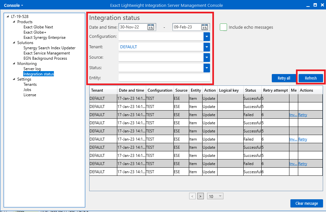This screenshot has height=212, width=326.
Task: Click Retry link in ninth table row
Action: (x=302, y=164)
